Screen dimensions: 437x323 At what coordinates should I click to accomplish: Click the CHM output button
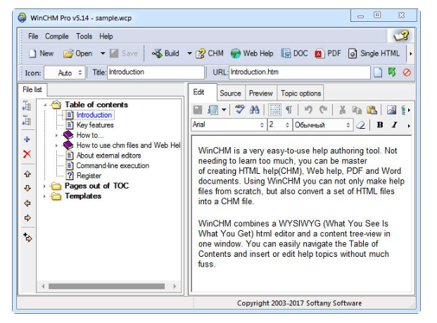click(210, 53)
